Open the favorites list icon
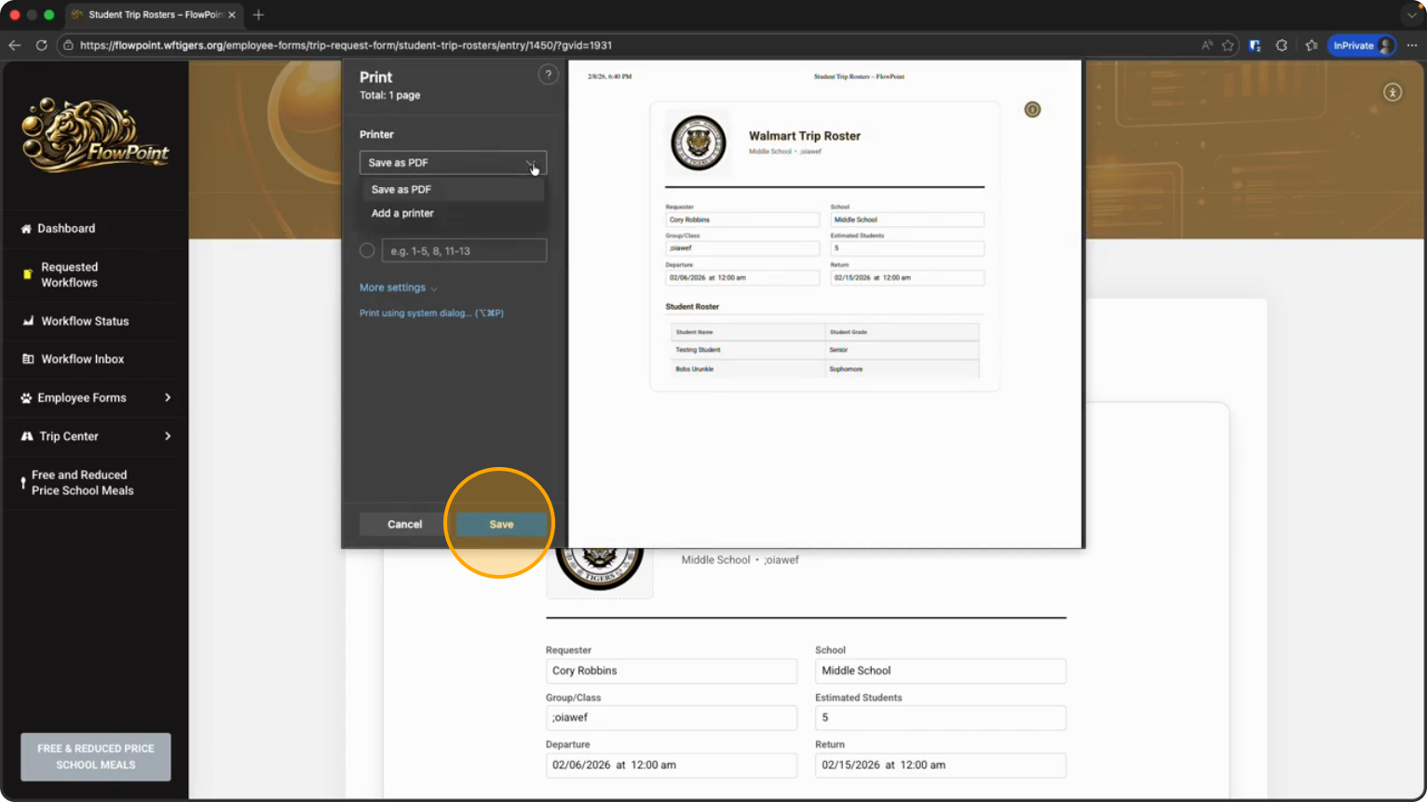Image resolution: width=1427 pixels, height=802 pixels. [x=1311, y=45]
